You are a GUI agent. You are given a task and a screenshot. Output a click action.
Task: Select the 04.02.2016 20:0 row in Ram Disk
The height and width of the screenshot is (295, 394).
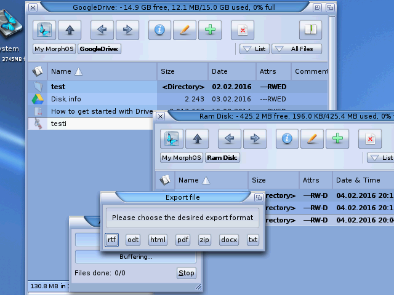pyautogui.click(x=329, y=220)
